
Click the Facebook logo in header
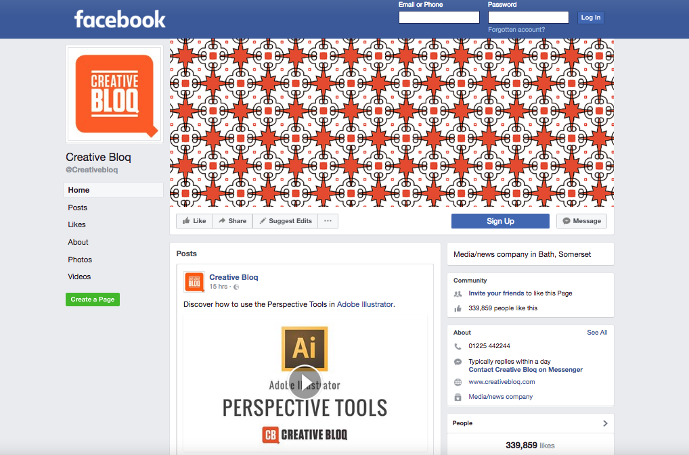[120, 20]
